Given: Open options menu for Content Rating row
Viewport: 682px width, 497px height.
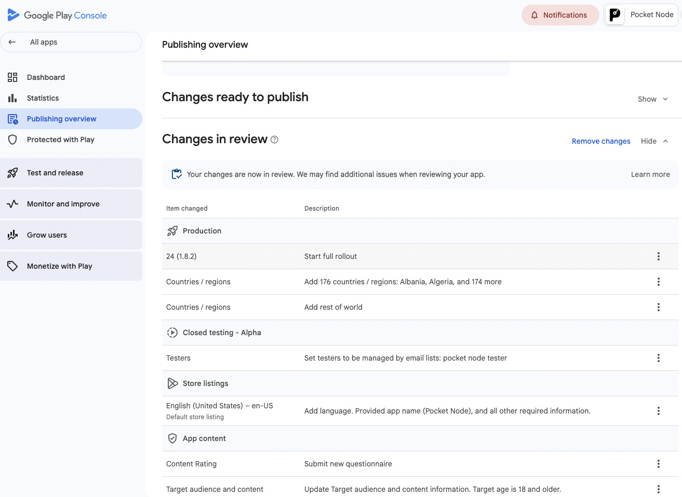Looking at the screenshot, I should click(x=659, y=464).
